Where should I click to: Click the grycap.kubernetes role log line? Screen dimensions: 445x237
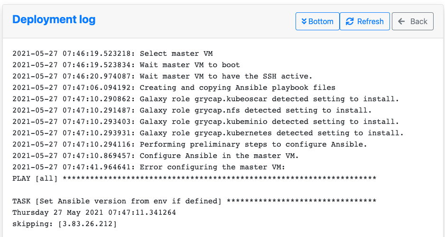pyautogui.click(x=208, y=133)
